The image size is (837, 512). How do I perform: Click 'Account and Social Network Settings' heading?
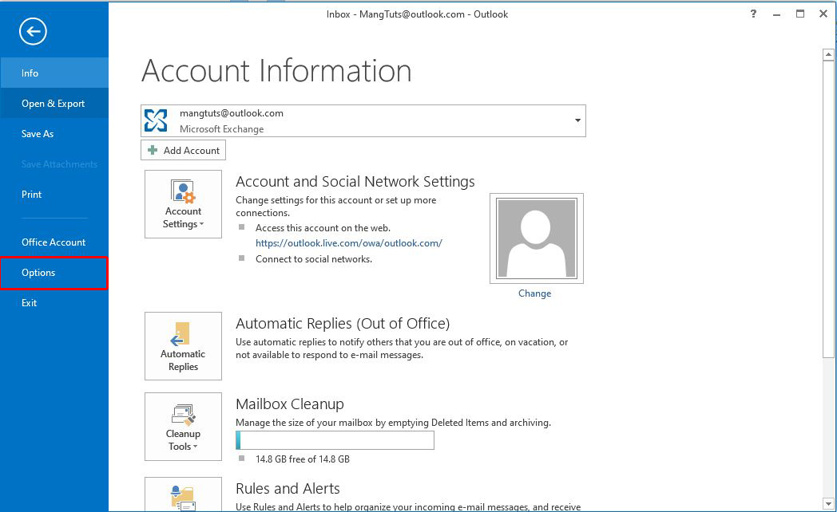355,182
